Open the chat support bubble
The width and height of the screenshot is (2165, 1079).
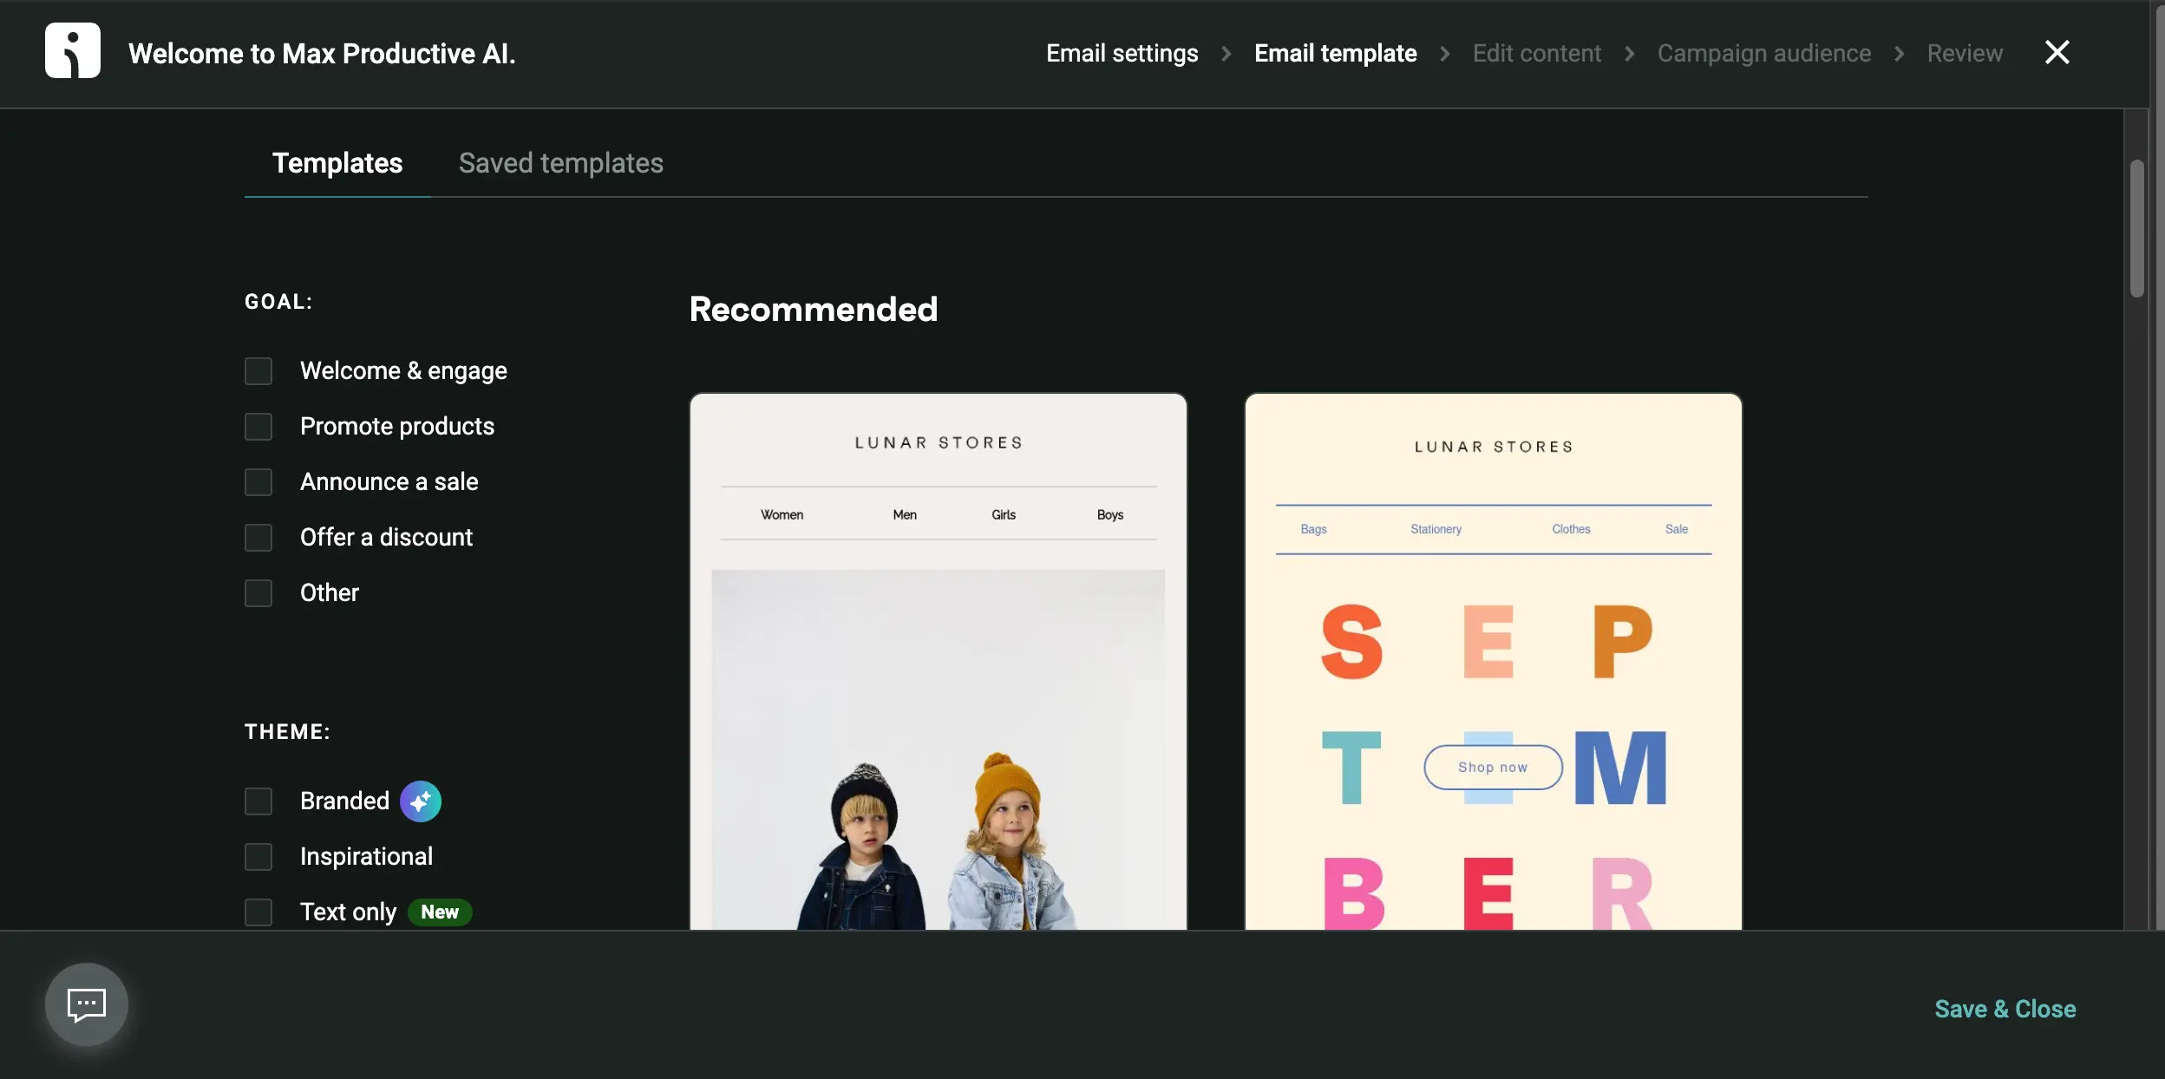pos(87,1004)
